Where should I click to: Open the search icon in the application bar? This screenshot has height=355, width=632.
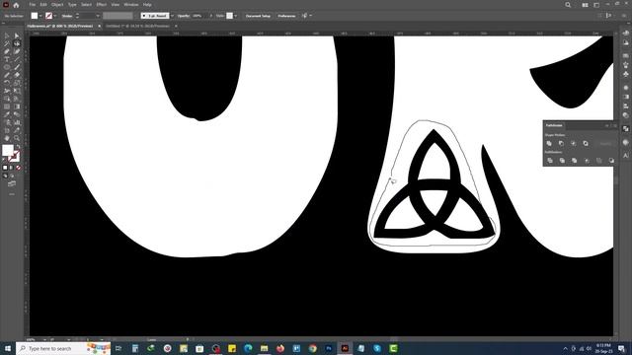(x=568, y=5)
